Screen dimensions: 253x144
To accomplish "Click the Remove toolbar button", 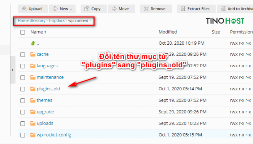I will pyautogui.click(x=156, y=9).
